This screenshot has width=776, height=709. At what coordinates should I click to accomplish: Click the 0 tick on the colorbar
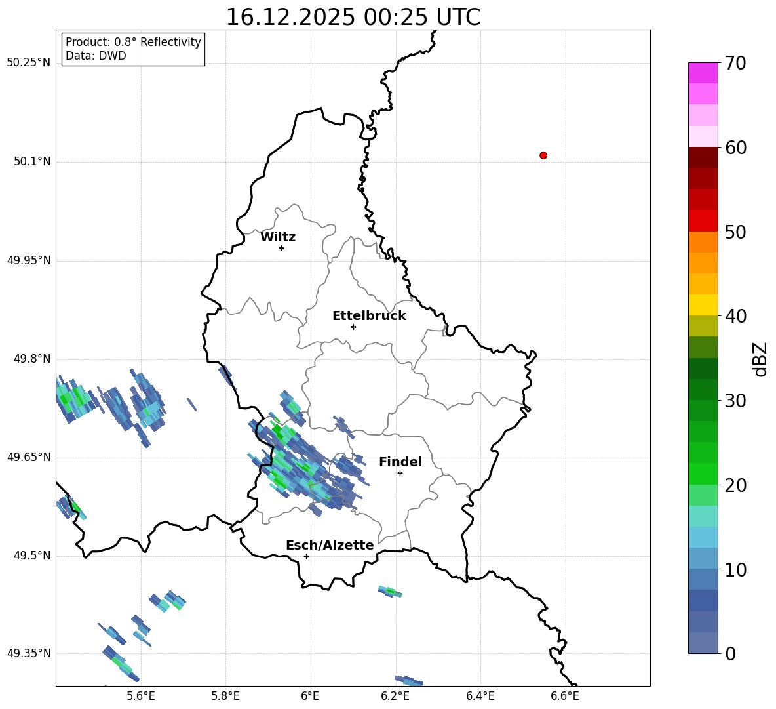click(730, 653)
